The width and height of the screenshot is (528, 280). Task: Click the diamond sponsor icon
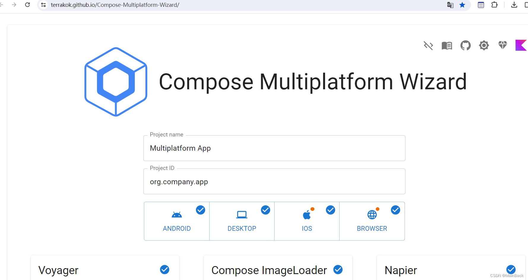click(502, 45)
